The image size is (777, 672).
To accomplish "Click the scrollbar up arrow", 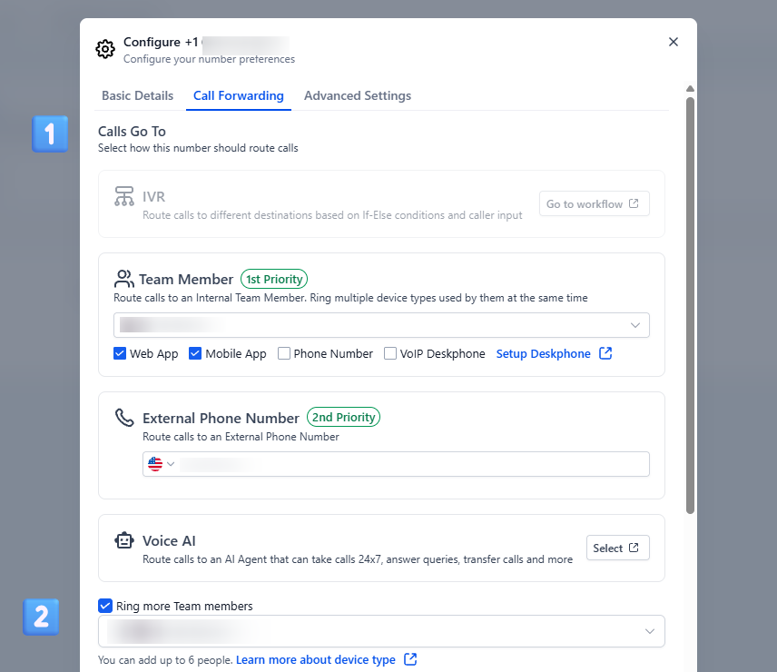I will click(x=690, y=88).
